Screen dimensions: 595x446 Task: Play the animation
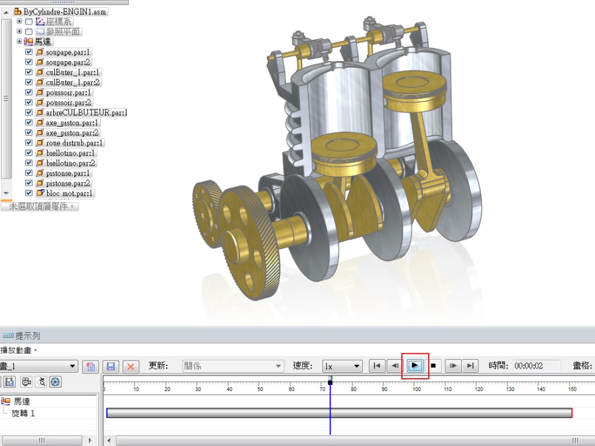[x=415, y=366]
